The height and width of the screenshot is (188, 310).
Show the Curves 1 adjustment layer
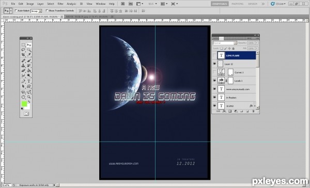(214, 72)
